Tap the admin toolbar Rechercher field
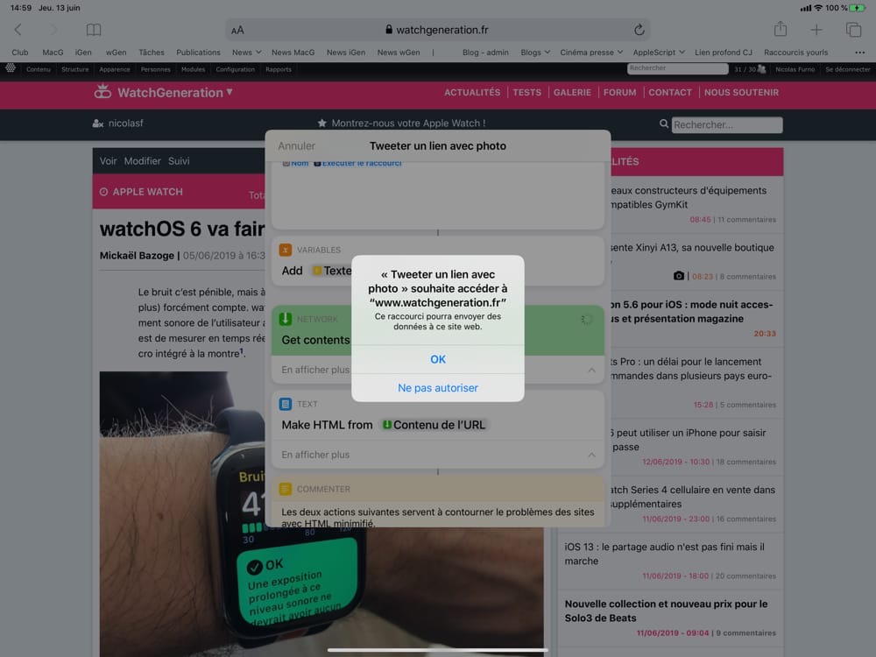876x657 pixels. pos(677,68)
